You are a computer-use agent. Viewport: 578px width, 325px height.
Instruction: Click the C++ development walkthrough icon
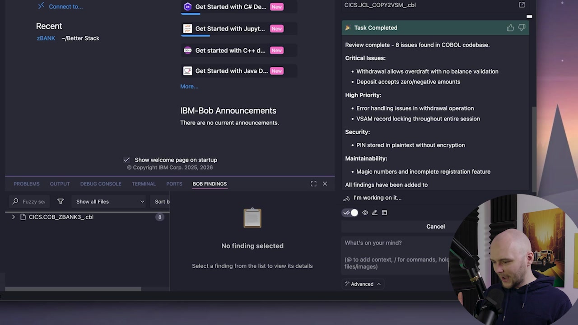(x=188, y=50)
